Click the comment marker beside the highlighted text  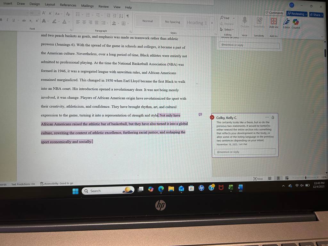(200, 114)
